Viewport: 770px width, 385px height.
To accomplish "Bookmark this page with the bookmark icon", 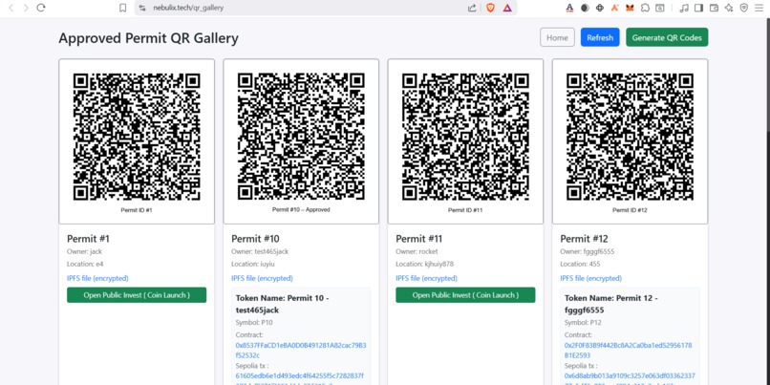I will [x=123, y=8].
